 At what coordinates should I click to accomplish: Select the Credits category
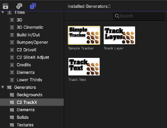pos(32,65)
